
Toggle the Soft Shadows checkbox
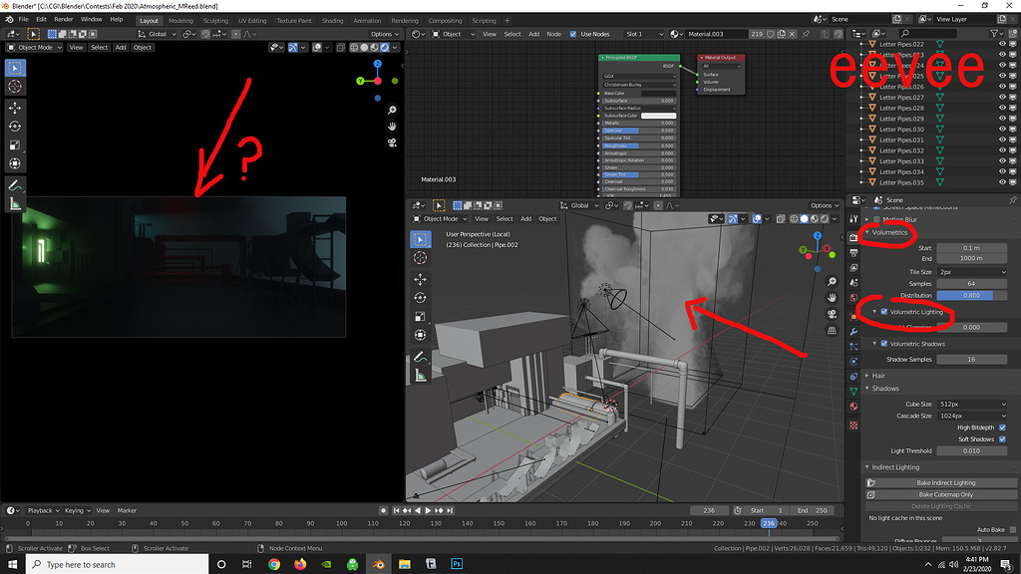(x=1002, y=439)
